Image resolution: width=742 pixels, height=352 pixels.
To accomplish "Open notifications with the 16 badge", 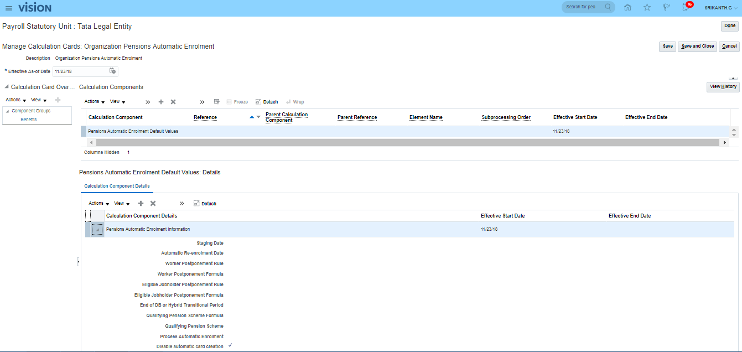I will 686,7.
